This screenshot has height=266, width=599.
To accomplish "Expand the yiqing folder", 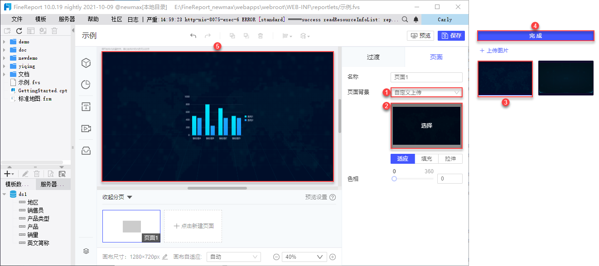I will (4, 66).
